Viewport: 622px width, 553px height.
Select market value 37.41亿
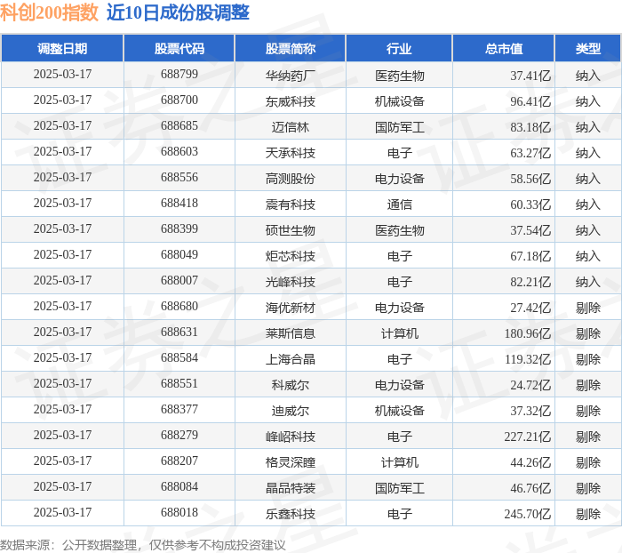coord(530,76)
